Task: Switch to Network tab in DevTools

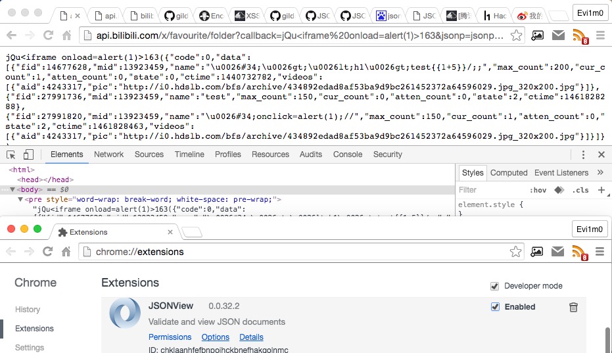Action: (x=108, y=154)
